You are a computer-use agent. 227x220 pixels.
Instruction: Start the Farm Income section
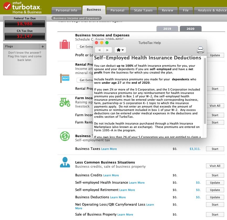pyautogui.click(x=215, y=115)
